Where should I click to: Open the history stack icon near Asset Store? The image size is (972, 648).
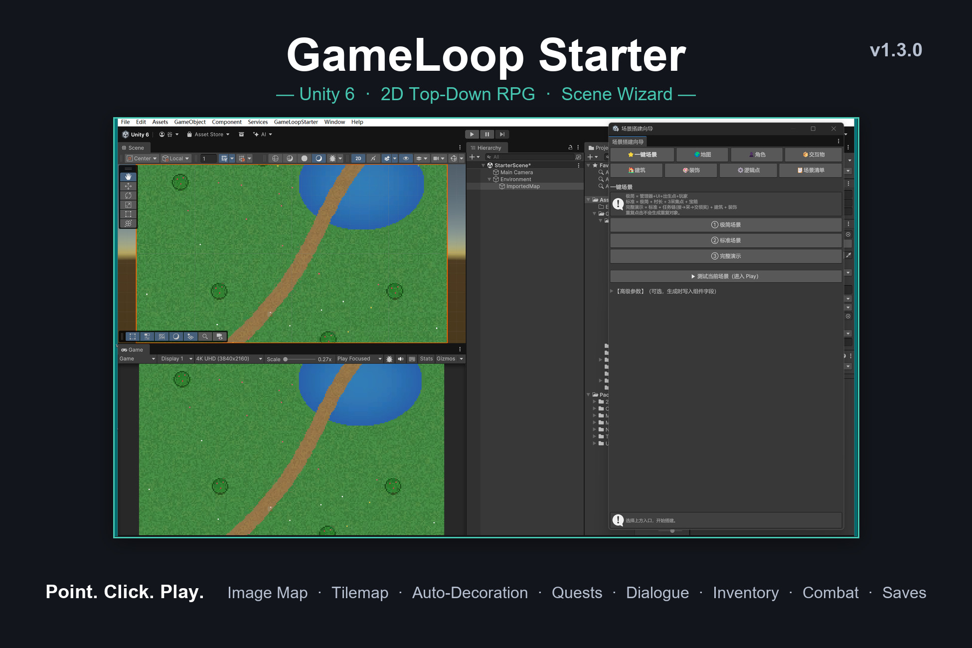pyautogui.click(x=241, y=135)
